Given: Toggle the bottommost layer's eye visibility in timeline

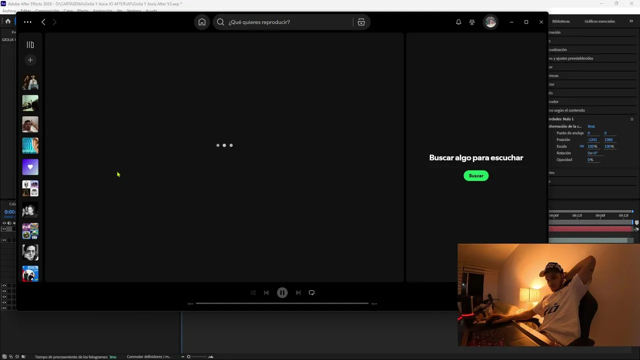Looking at the screenshot, I should click(x=4, y=308).
